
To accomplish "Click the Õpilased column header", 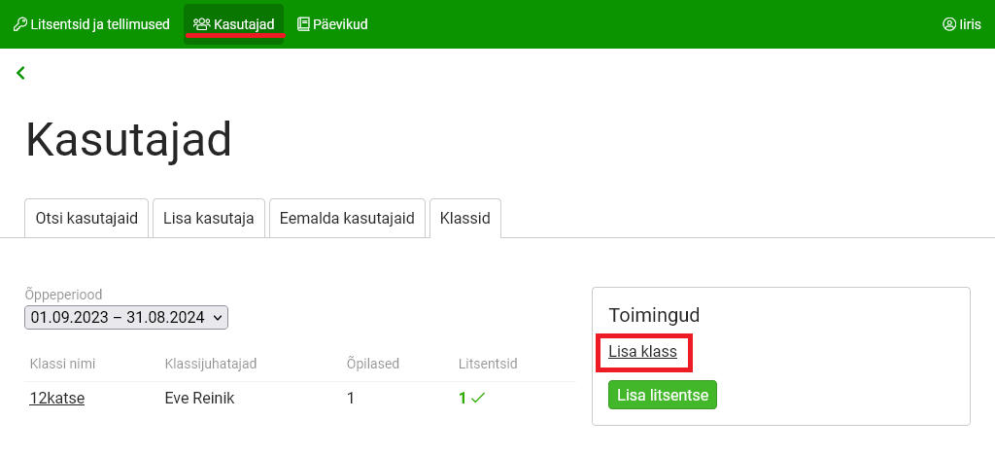I will tap(373, 364).
